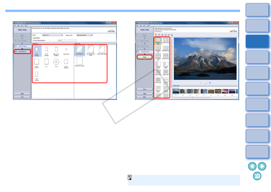Click Help button in Select Paper window
271x192 pixels.
pyautogui.click(x=22, y=94)
